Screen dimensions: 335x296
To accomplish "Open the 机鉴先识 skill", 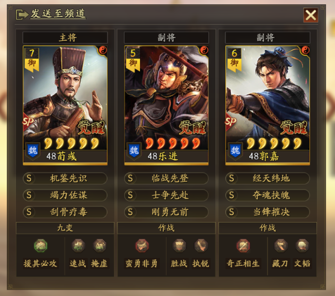I will pyautogui.click(x=65, y=178).
